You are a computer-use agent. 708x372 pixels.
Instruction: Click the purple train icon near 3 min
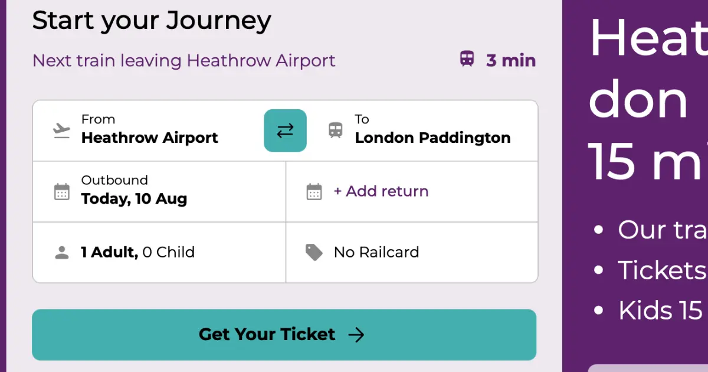467,59
